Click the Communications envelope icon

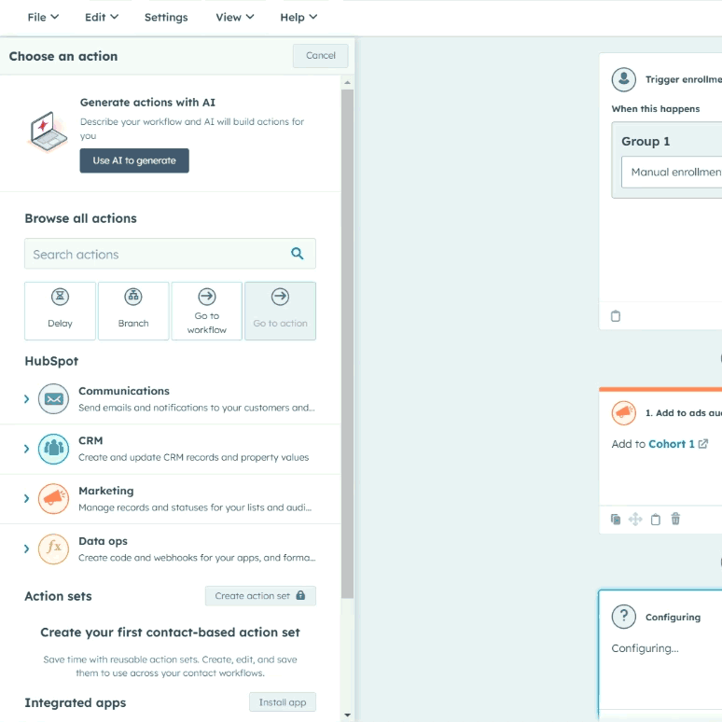pos(53,398)
